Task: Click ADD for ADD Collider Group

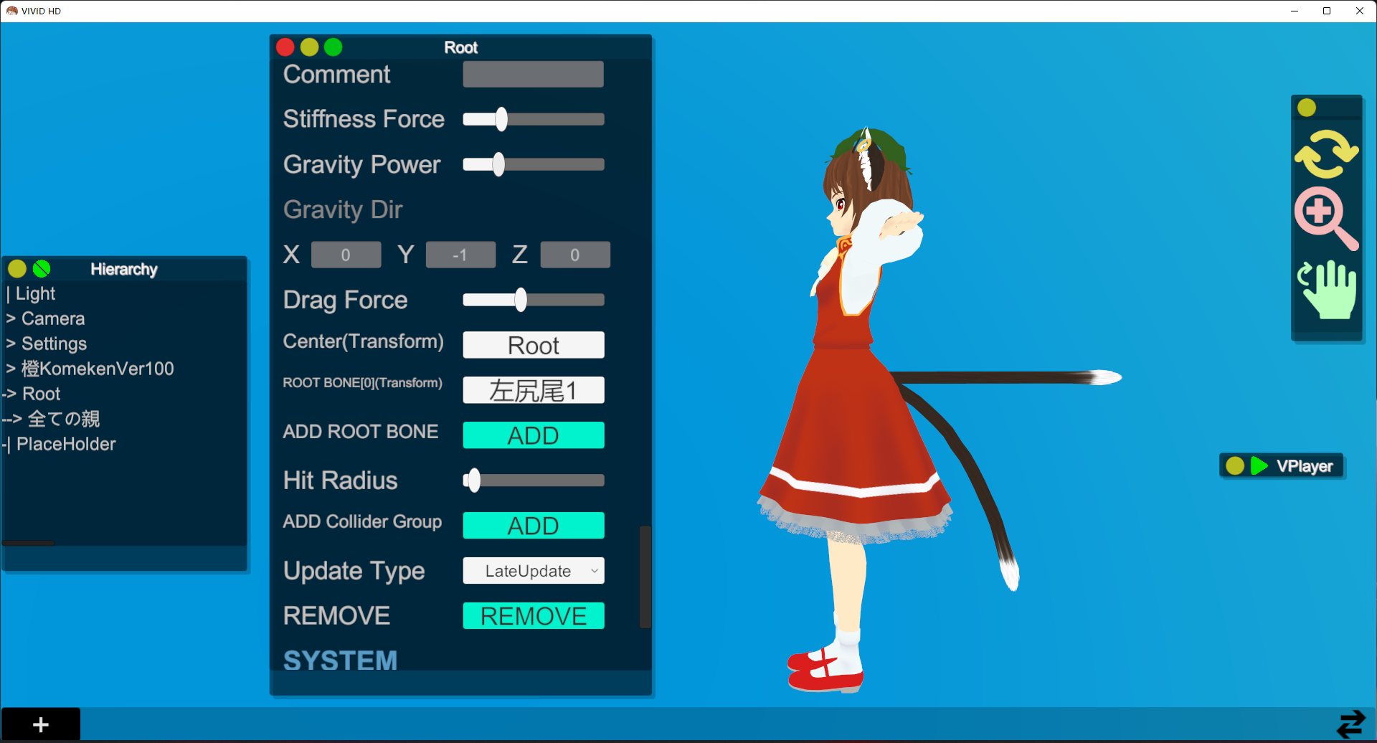Action: click(533, 526)
